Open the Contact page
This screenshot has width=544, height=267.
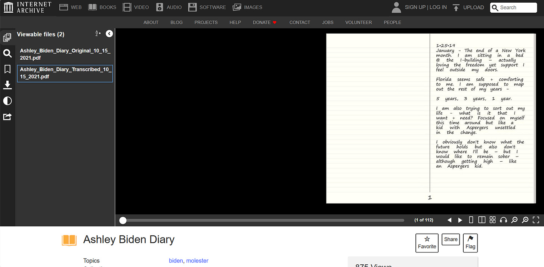(x=300, y=22)
